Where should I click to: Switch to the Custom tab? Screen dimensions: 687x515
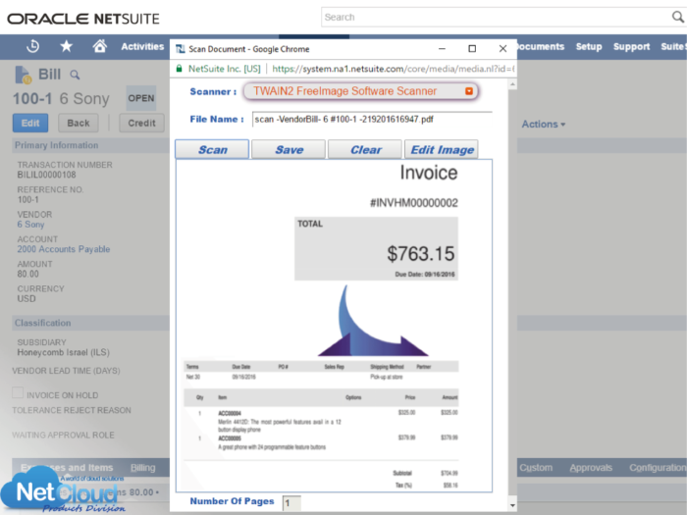(536, 468)
